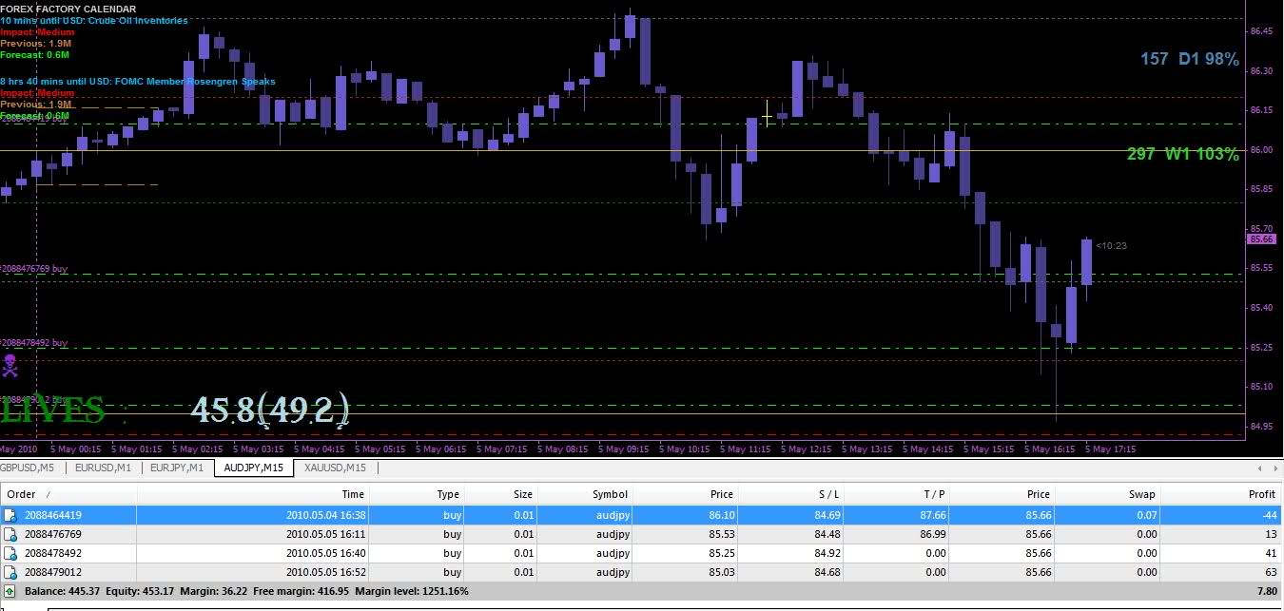Screen dimensions: 1284x611
Task: Switch to the GBPUSD,M5 chart tab
Action: (x=29, y=468)
